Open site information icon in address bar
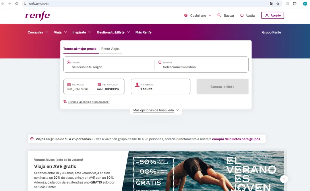This screenshot has height=191, width=310. tap(25, 3)
